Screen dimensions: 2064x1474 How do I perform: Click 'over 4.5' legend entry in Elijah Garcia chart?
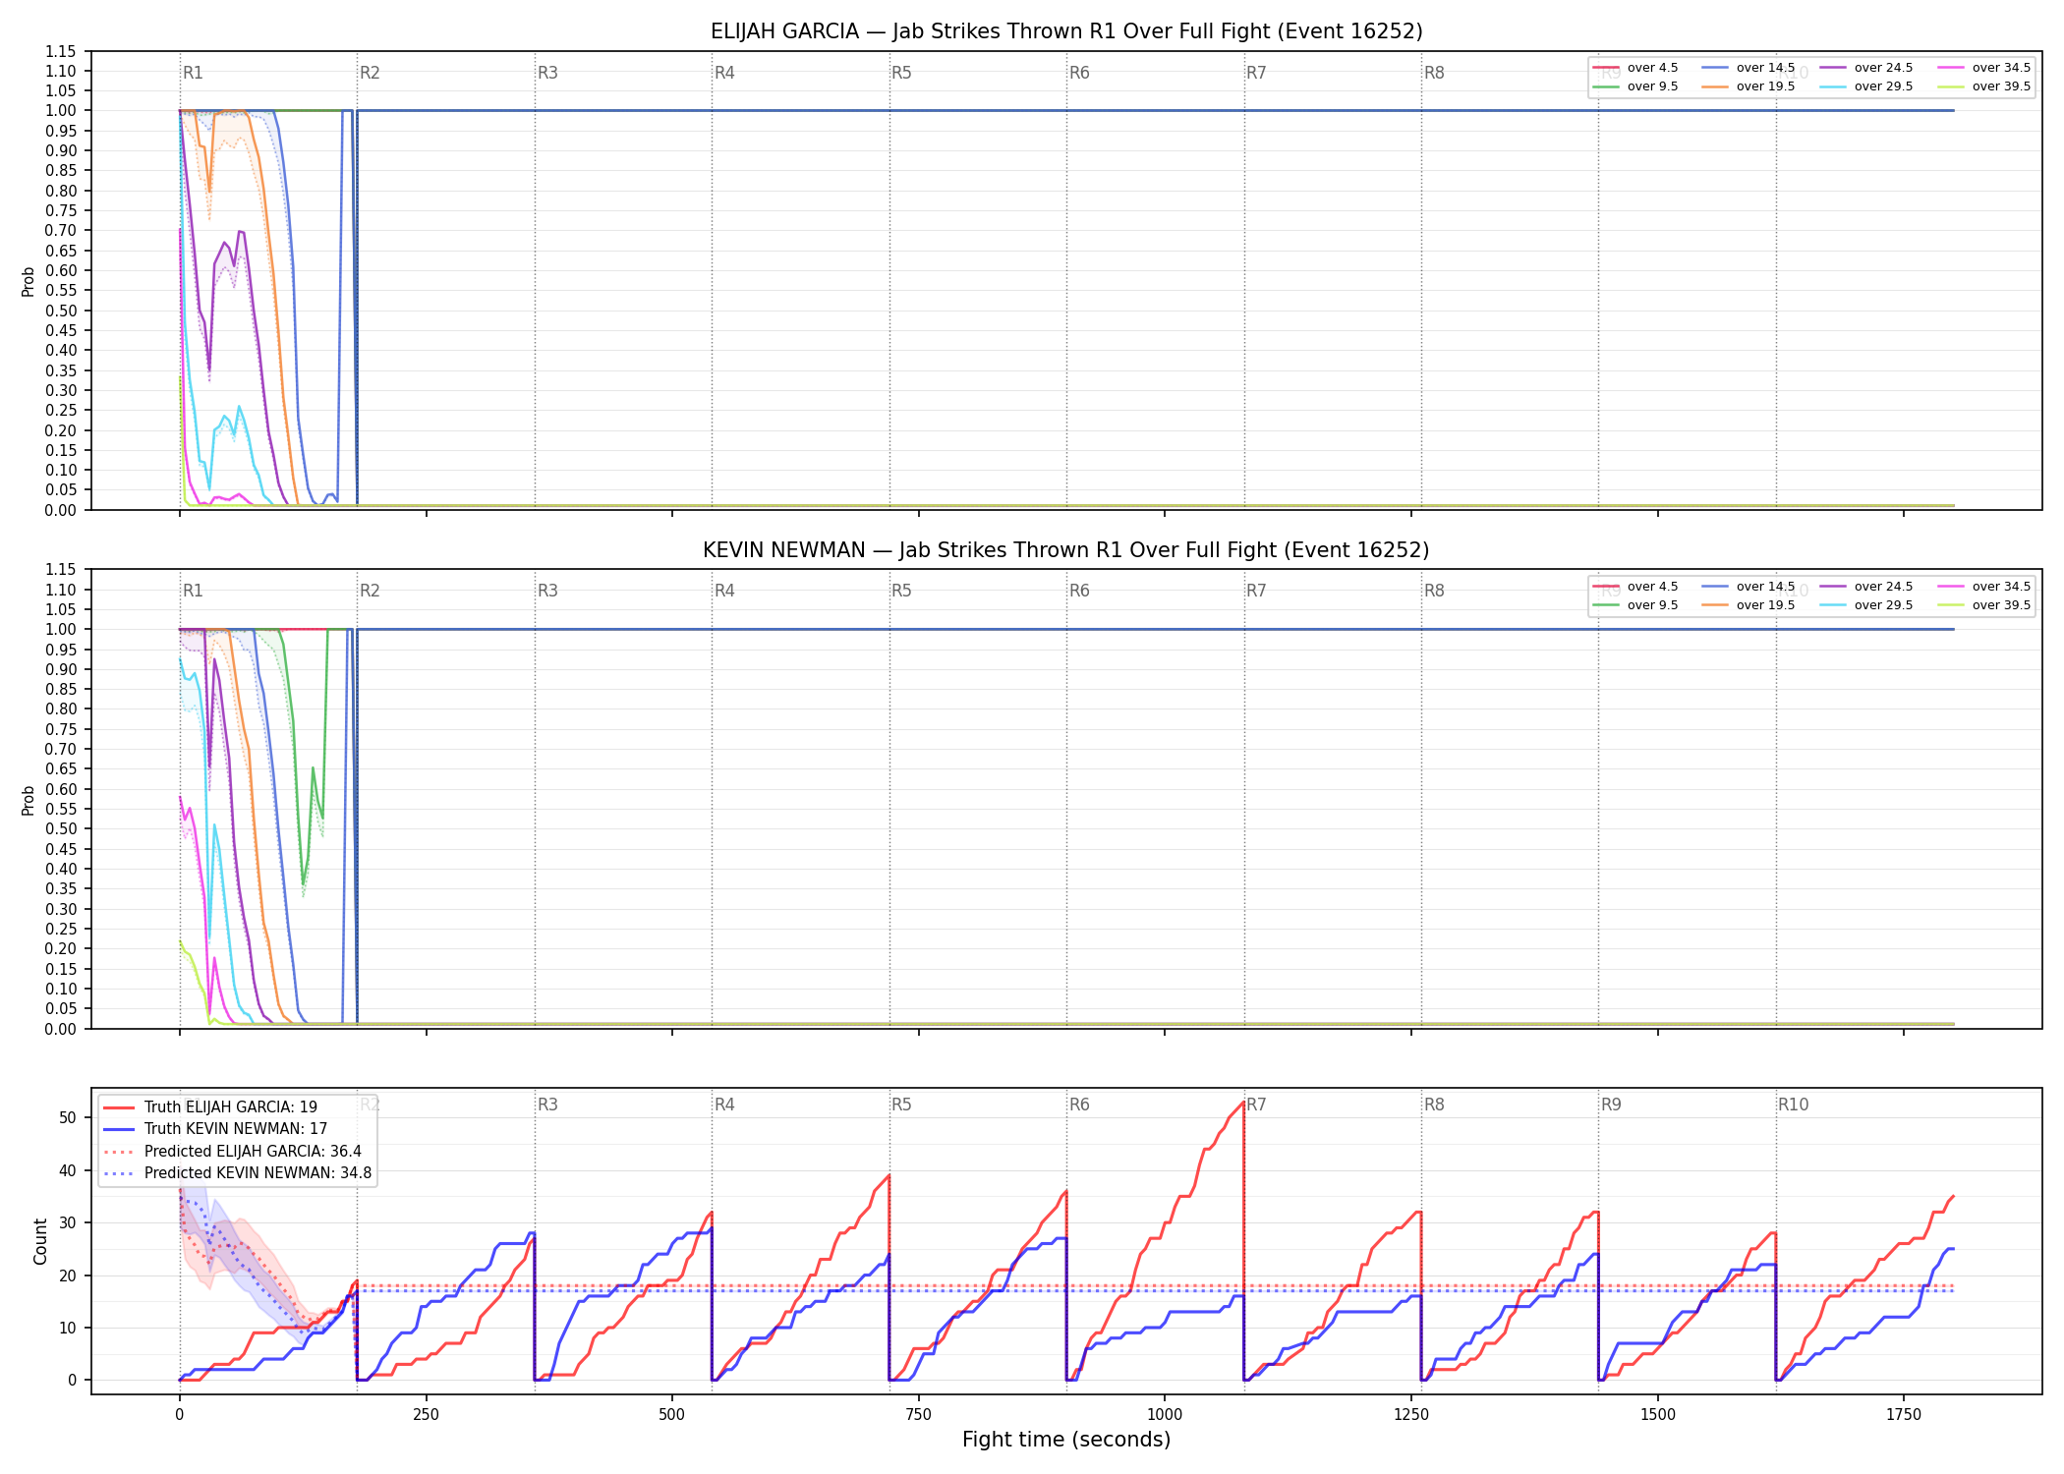(1635, 68)
